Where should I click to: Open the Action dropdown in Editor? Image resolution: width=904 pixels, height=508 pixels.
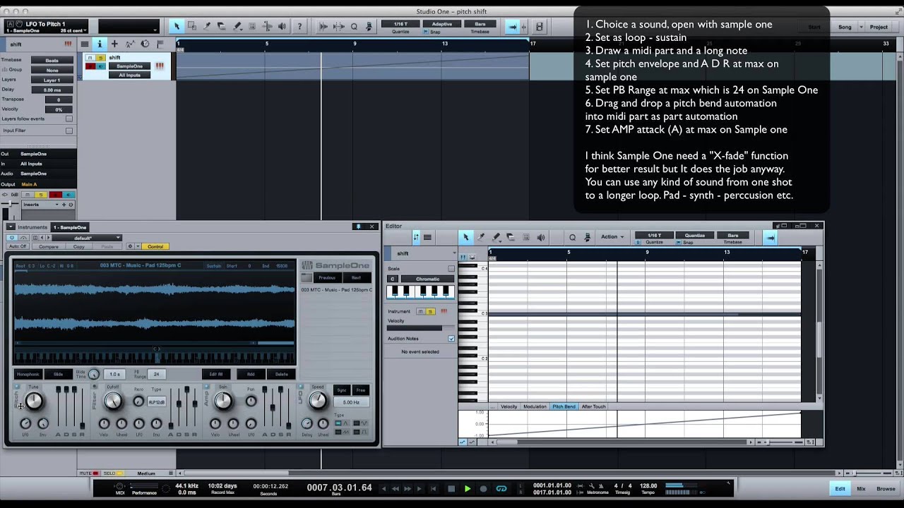[x=612, y=237]
